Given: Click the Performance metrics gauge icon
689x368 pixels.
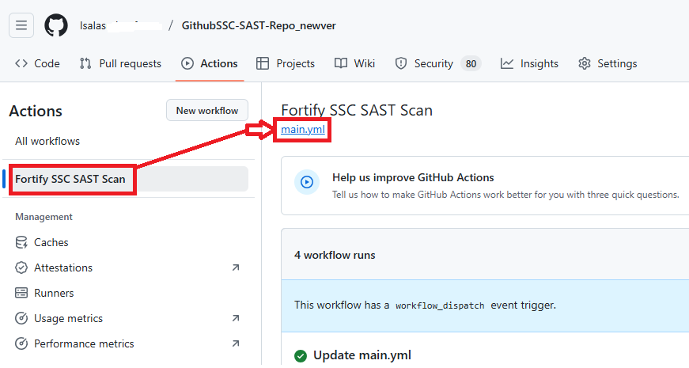Looking at the screenshot, I should (x=21, y=343).
